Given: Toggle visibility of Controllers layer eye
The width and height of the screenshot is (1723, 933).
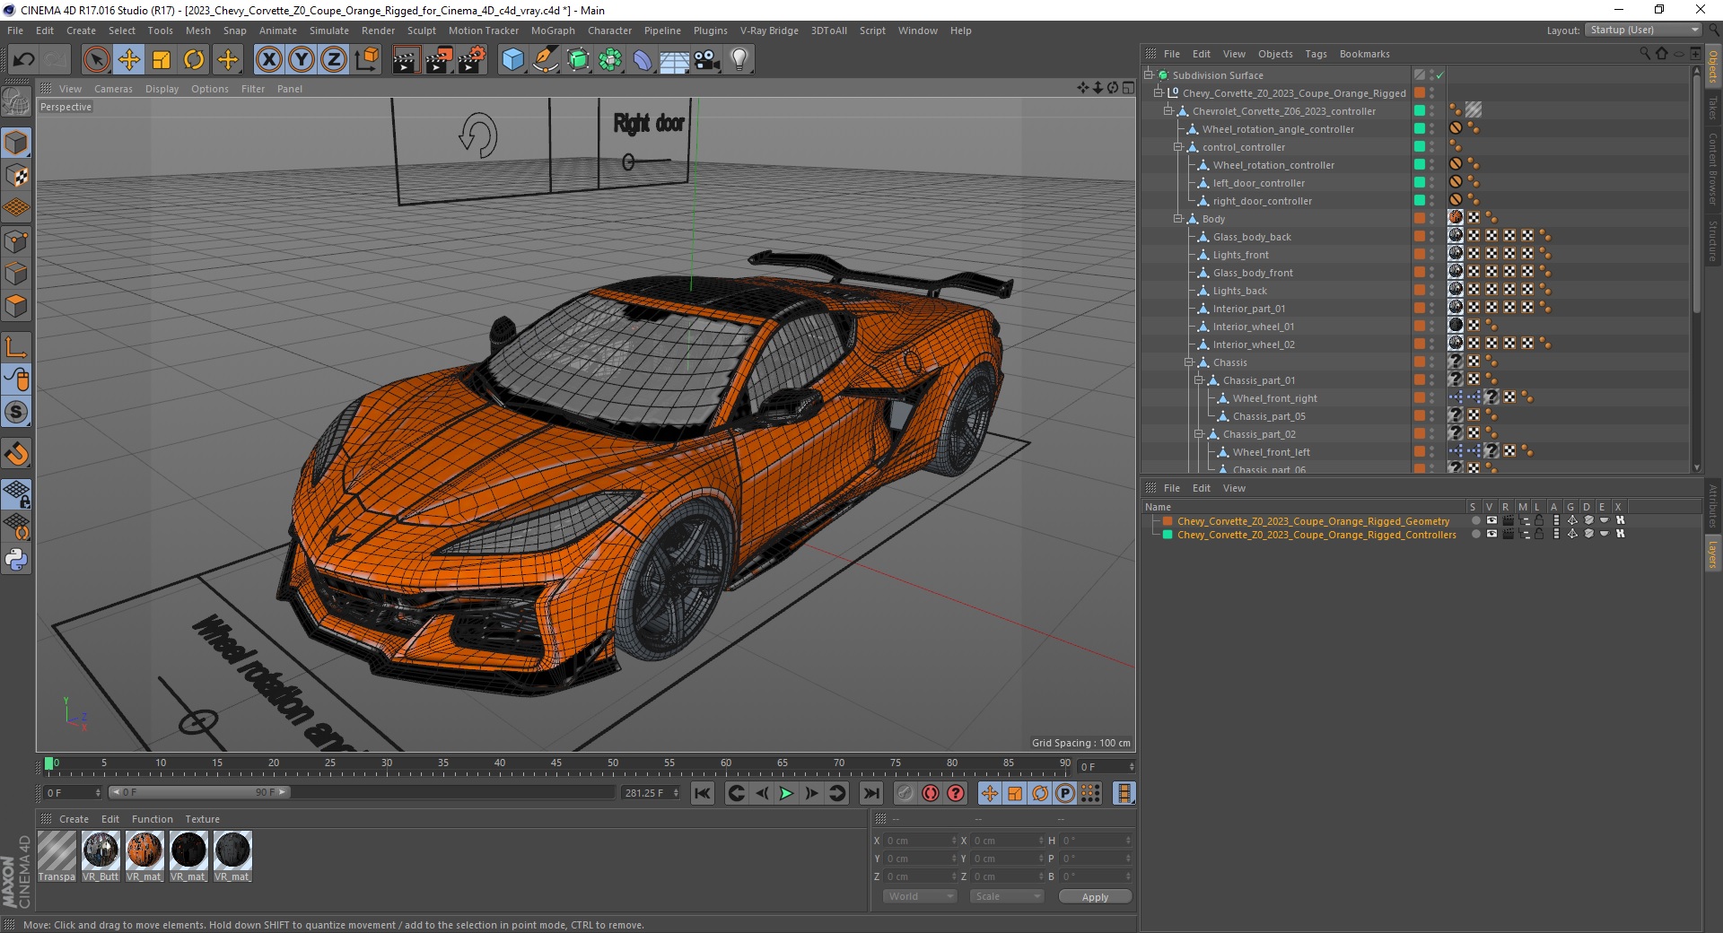Looking at the screenshot, I should coord(1491,534).
